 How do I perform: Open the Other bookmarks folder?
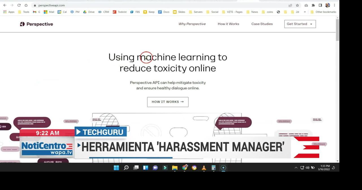(323, 12)
